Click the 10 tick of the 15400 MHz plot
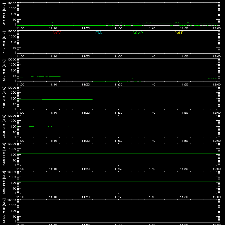225x225 pixels. coord(14,217)
